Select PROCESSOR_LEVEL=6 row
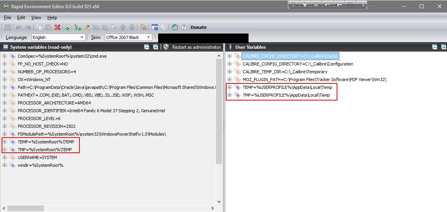The width and height of the screenshot is (447, 212). click(x=39, y=118)
